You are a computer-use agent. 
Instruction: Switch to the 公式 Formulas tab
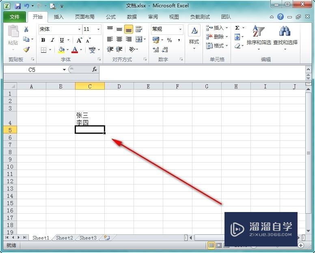(x=111, y=17)
